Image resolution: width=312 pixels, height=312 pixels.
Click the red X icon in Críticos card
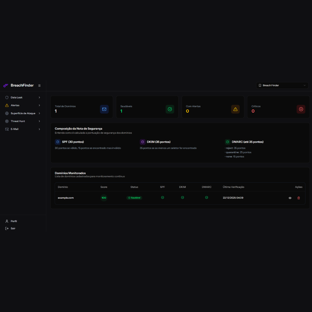301,109
